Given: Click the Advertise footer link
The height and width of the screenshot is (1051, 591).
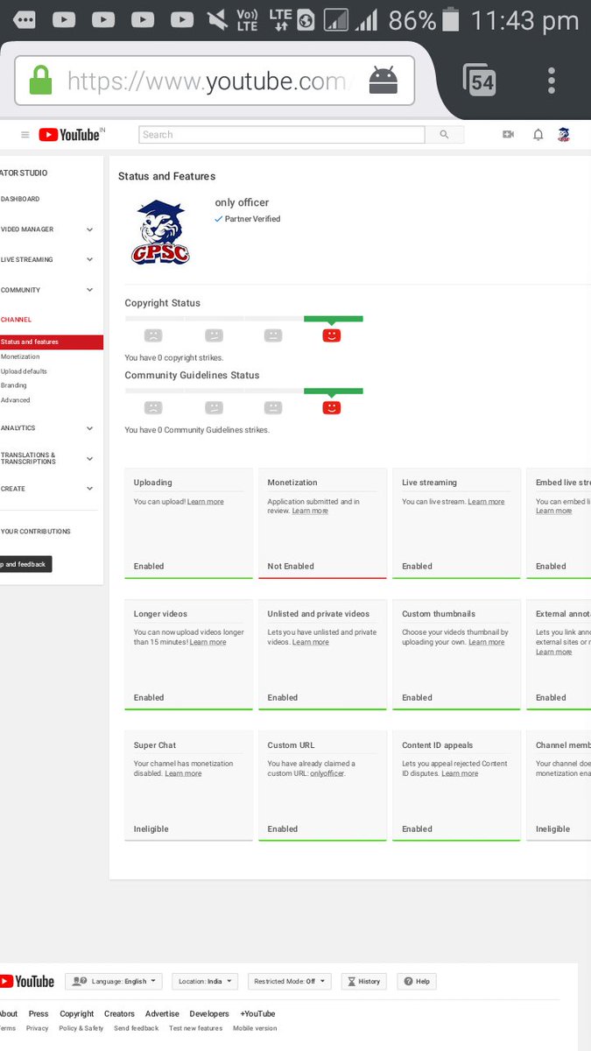Looking at the screenshot, I should pos(162,1014).
